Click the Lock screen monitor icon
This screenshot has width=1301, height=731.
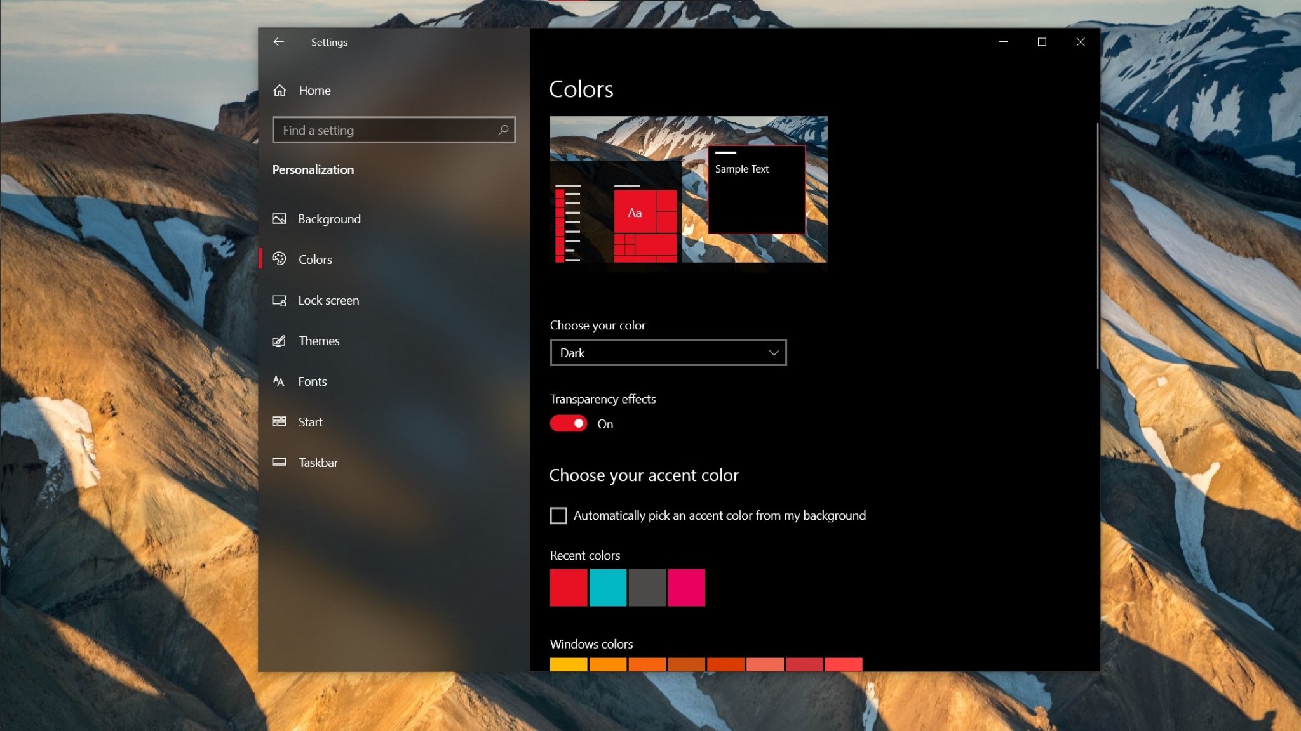279,300
